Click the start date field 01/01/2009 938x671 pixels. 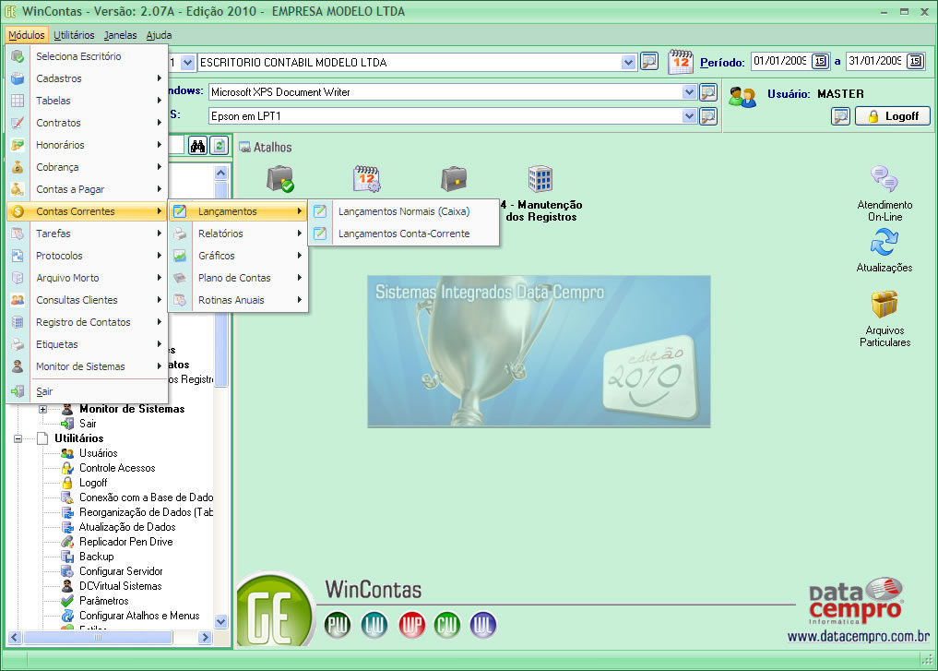point(780,61)
